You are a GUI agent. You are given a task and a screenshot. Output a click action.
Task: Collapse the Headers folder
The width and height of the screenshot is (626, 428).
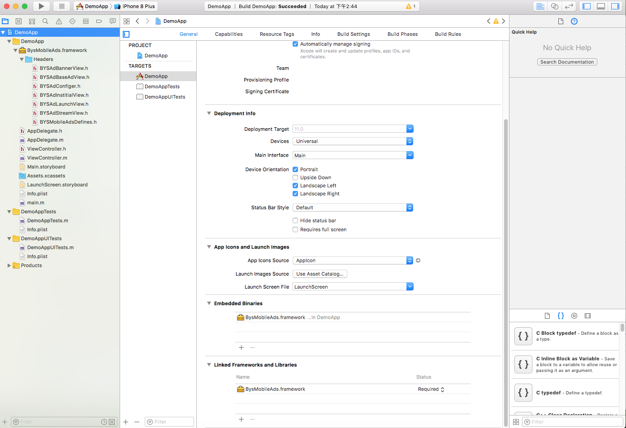pyautogui.click(x=22, y=59)
